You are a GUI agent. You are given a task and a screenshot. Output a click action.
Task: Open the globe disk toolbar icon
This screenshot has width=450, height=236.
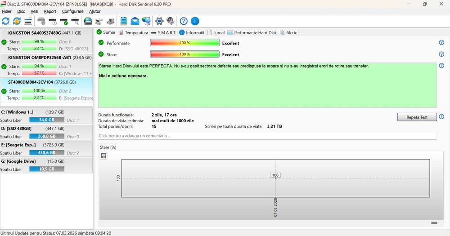pos(88,21)
